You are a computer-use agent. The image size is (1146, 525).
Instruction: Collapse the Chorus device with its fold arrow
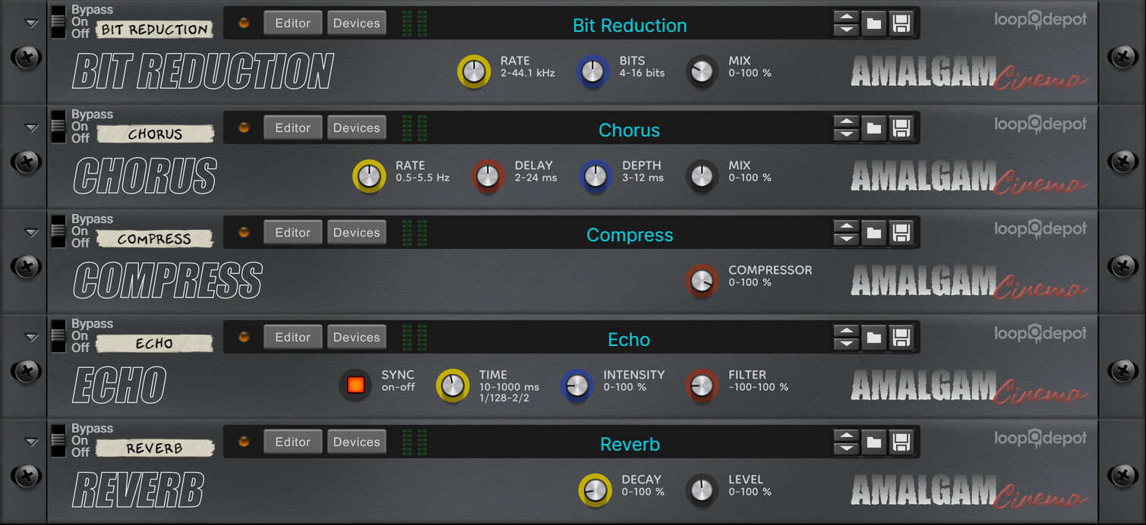coord(31,128)
